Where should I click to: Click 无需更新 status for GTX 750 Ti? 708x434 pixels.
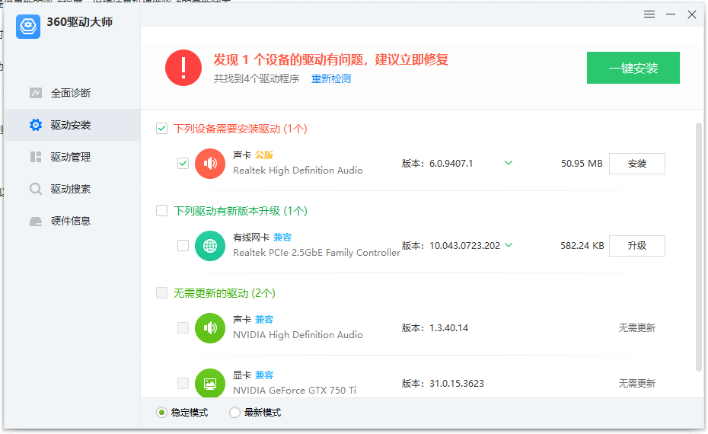tap(636, 384)
